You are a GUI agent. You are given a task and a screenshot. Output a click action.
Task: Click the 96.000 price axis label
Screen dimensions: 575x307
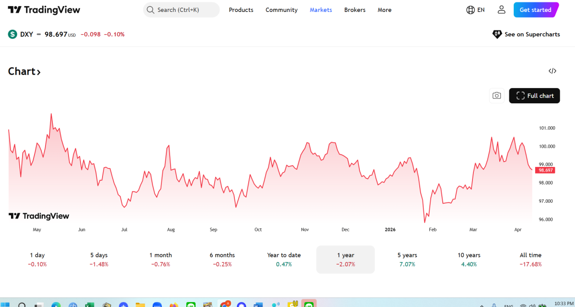pyautogui.click(x=547, y=219)
